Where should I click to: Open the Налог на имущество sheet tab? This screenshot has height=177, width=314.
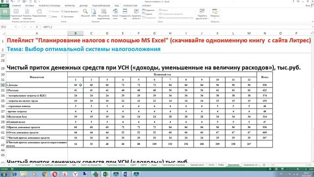[91, 165]
